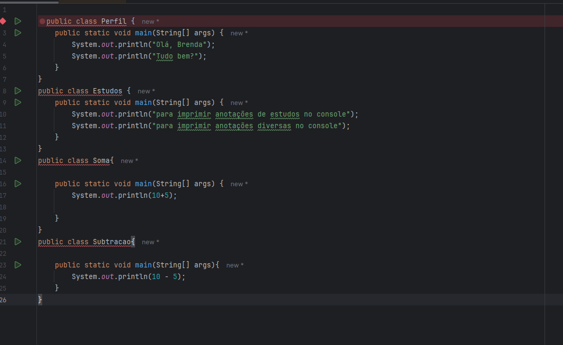The width and height of the screenshot is (563, 345).
Task: Click the text 'anotações diversas no console'
Action: [x=276, y=126]
